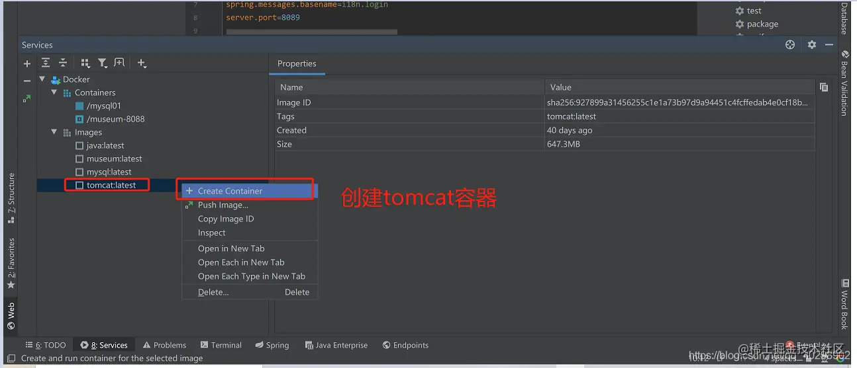Open the Word Book side panel

(844, 304)
